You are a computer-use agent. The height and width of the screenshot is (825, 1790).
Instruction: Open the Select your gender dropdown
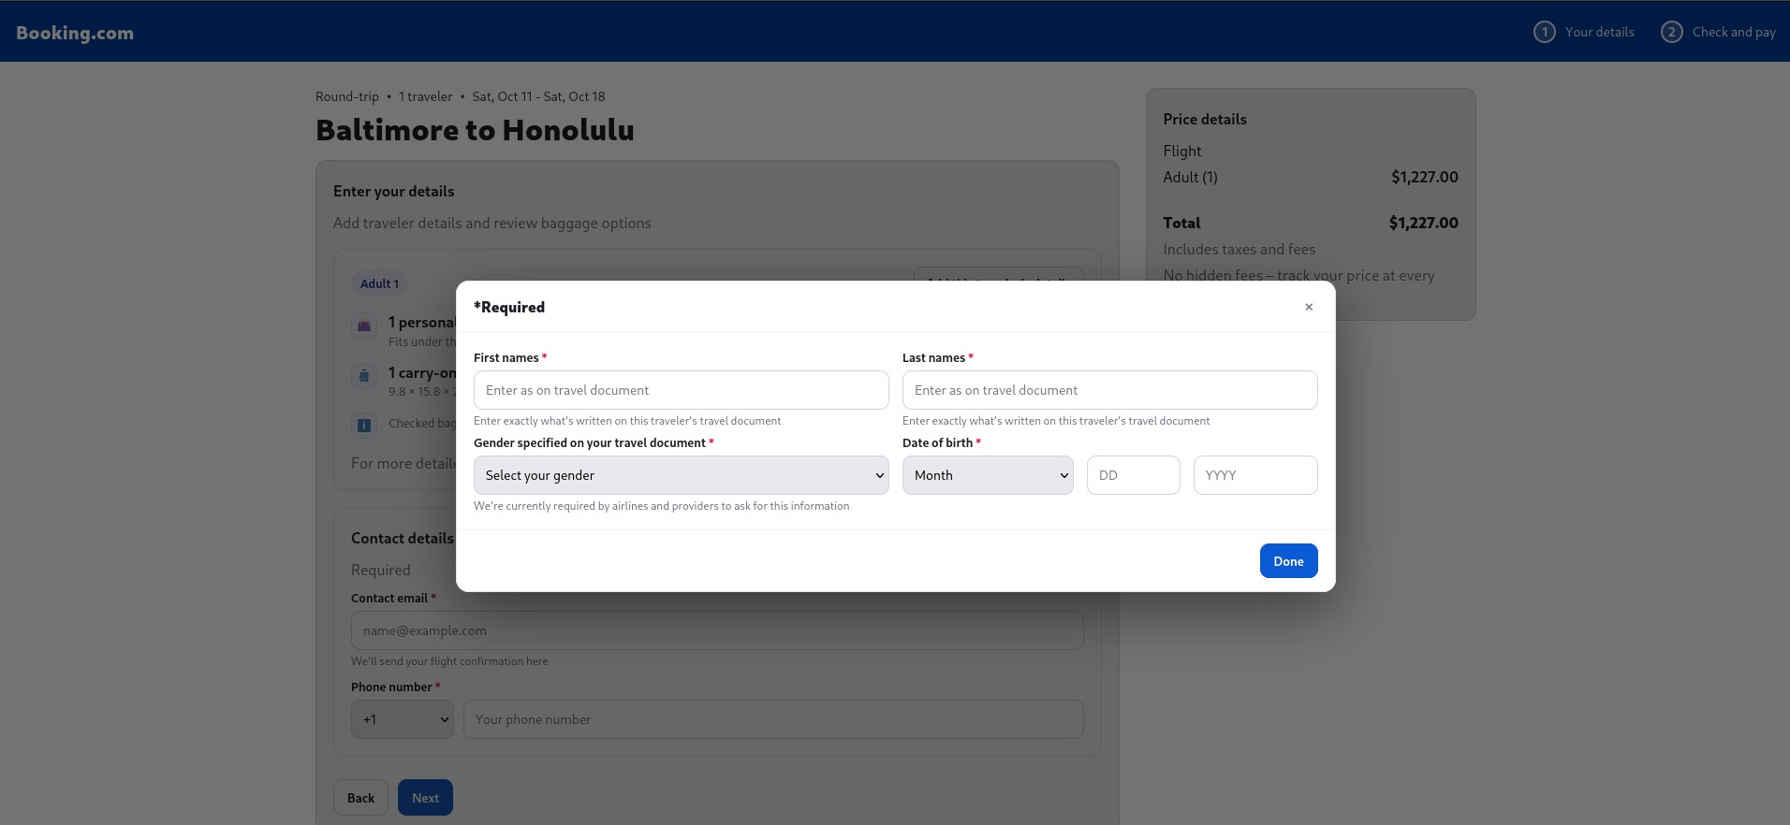[681, 475]
